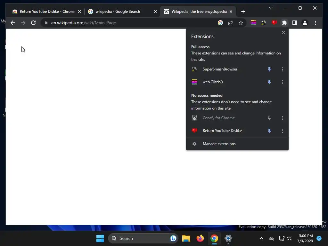Click the Google icon in the address bar
The width and height of the screenshot is (328, 246).
click(220, 23)
